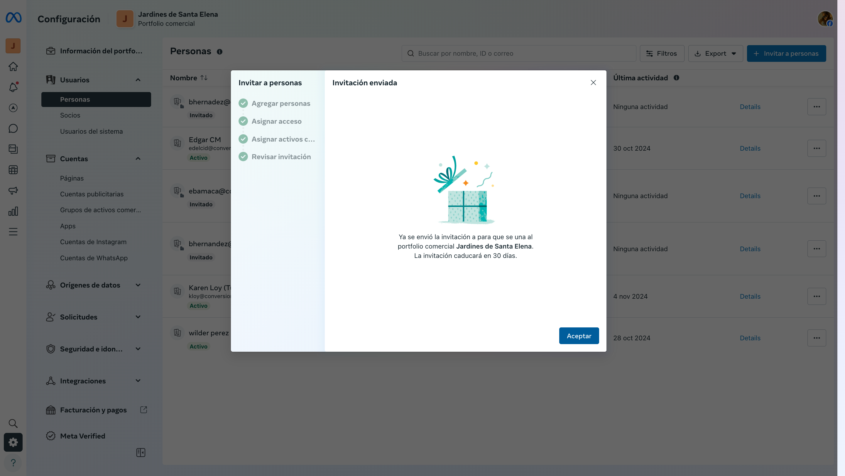Click Details link for 4 nov 2024 row
Screen dimensions: 845x476
coord(750,297)
